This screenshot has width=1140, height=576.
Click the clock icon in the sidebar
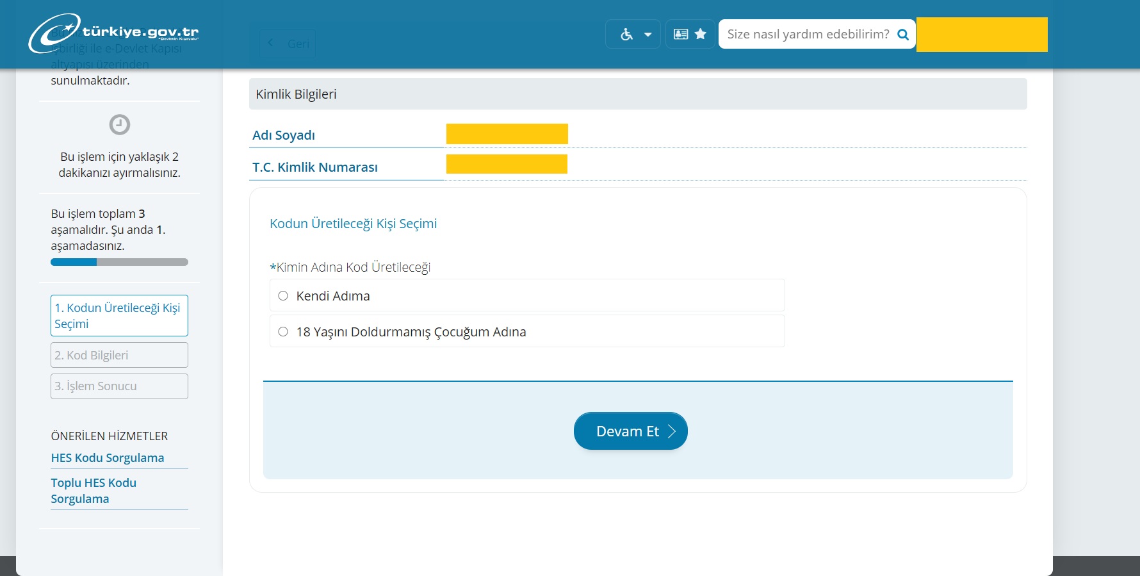[120, 124]
